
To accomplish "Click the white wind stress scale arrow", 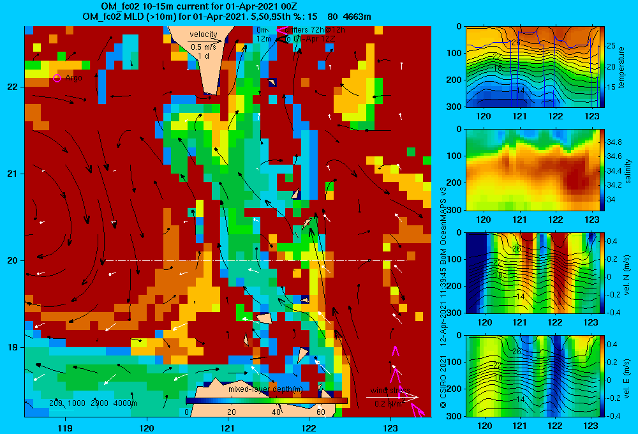I will 392,397.
